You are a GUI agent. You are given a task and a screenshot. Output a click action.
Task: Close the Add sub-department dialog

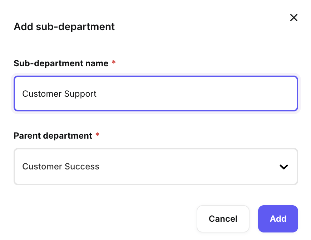tap(293, 18)
